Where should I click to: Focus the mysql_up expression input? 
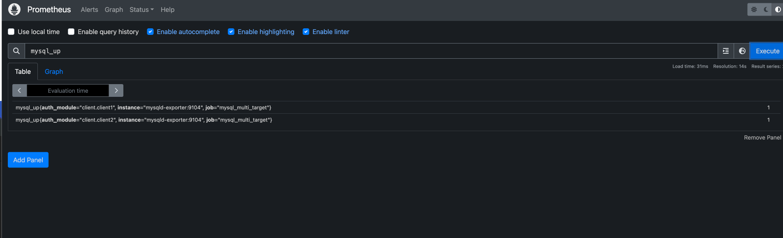(371, 51)
